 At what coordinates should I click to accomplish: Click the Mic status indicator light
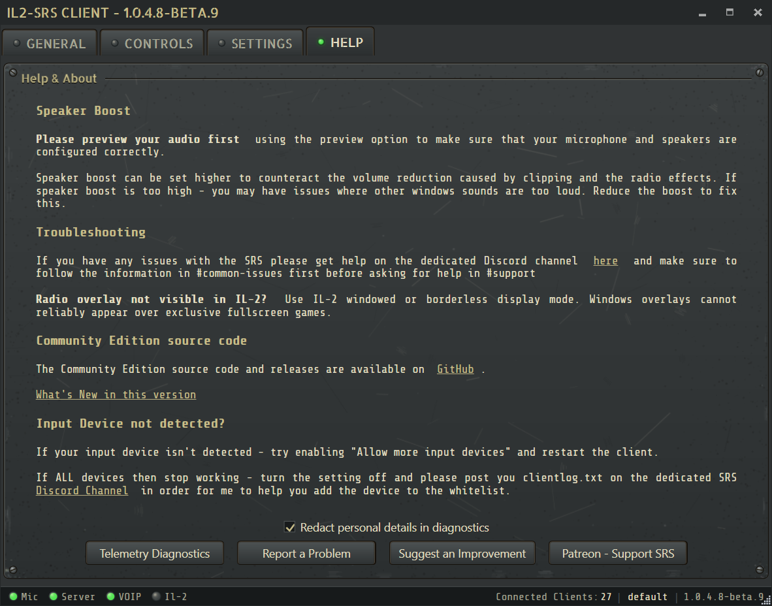point(13,597)
